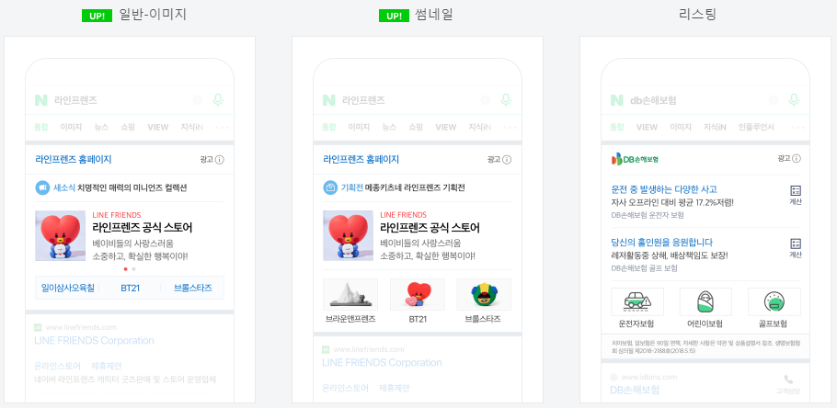Screen dimensions: 837x408
Task: Click the Naver N logo in the 썸네일 mockup
Action: tap(329, 100)
